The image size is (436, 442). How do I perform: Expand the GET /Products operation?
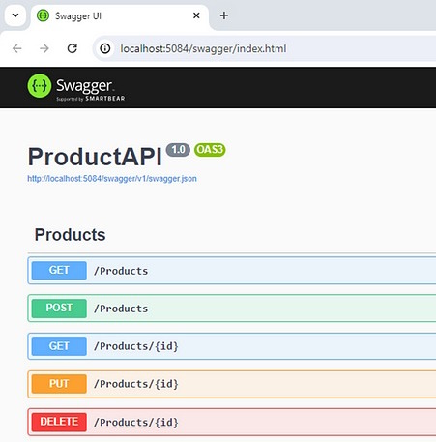point(232,271)
